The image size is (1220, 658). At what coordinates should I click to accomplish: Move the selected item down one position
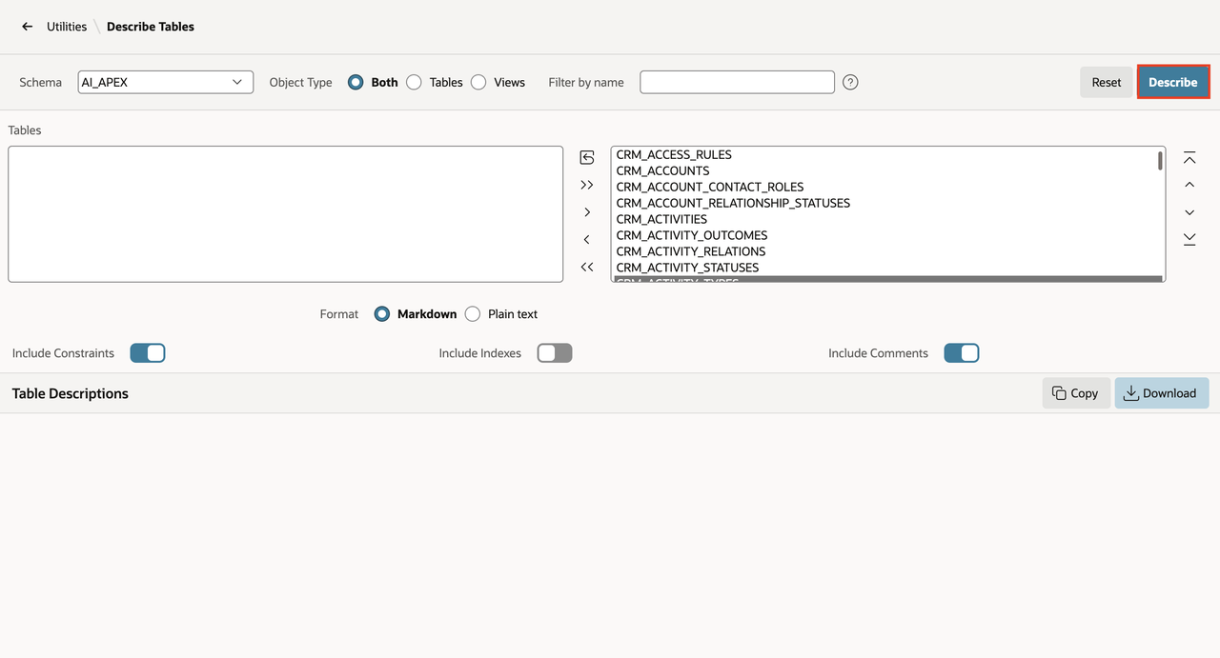(x=1189, y=212)
